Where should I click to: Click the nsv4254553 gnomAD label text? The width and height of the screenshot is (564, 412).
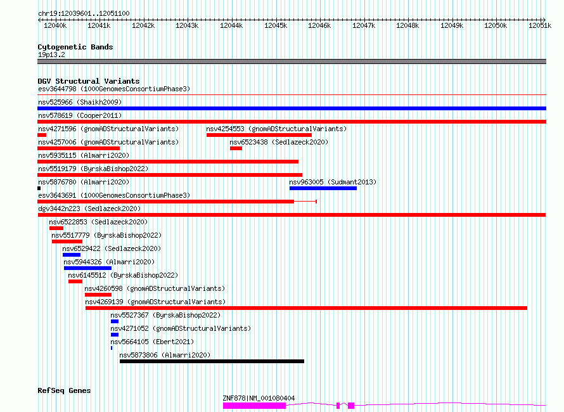coord(276,129)
